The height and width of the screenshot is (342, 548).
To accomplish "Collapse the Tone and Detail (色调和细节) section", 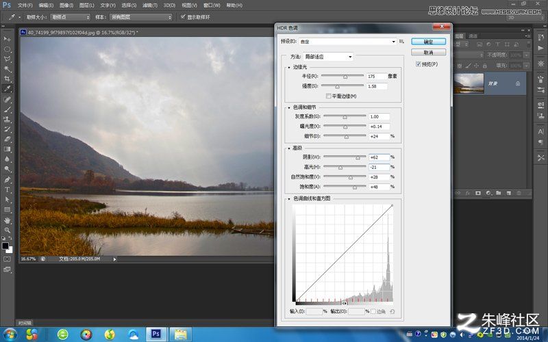I will [289, 107].
